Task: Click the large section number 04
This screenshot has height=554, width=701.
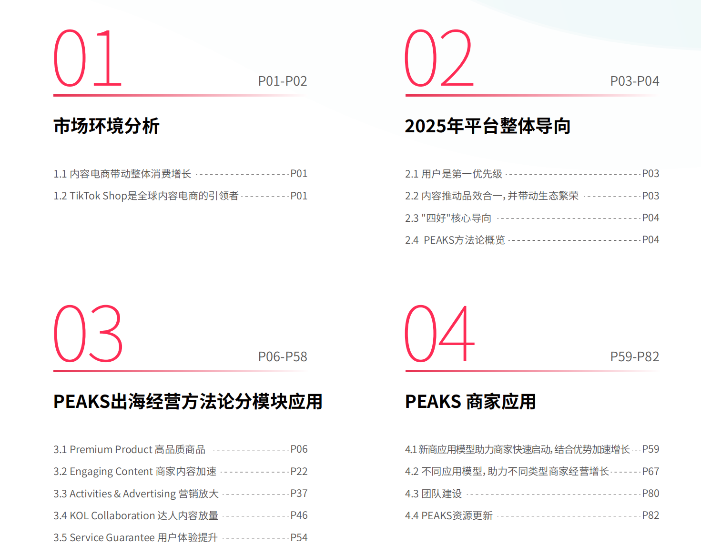Action: pos(440,334)
